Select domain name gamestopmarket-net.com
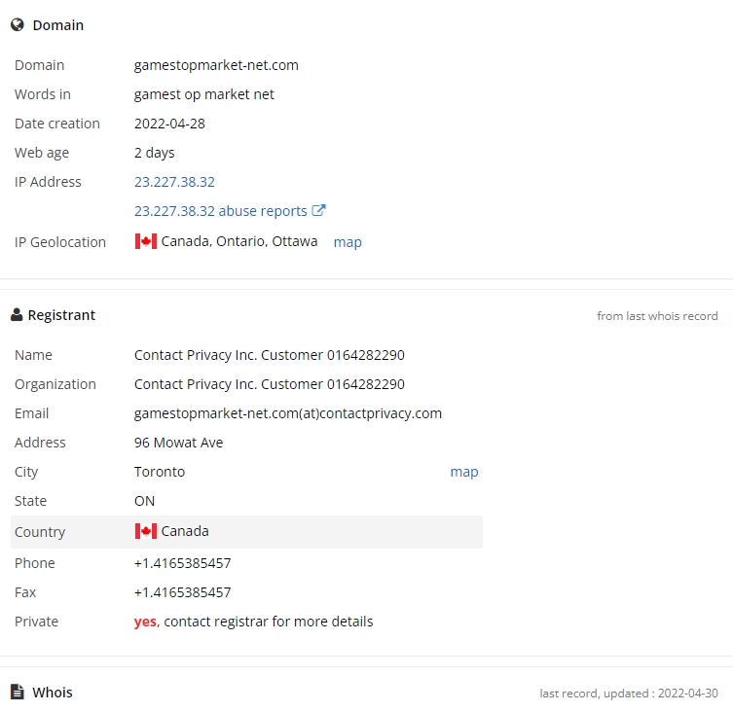733x712 pixels. [x=216, y=65]
